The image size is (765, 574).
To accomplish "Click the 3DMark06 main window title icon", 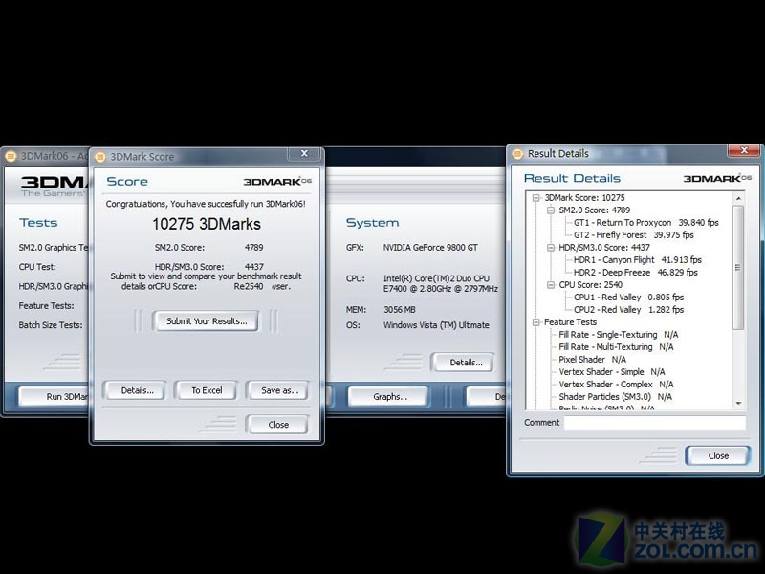I will point(11,156).
